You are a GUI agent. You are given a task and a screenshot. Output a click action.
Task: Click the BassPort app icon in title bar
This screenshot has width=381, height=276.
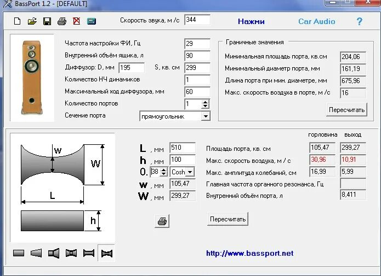tap(7, 3)
